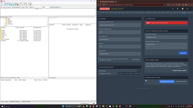Image resolution: width=193 pixels, height=108 pixels.
Task: Open the Файл menu in FileZilla
Action: point(2,3)
